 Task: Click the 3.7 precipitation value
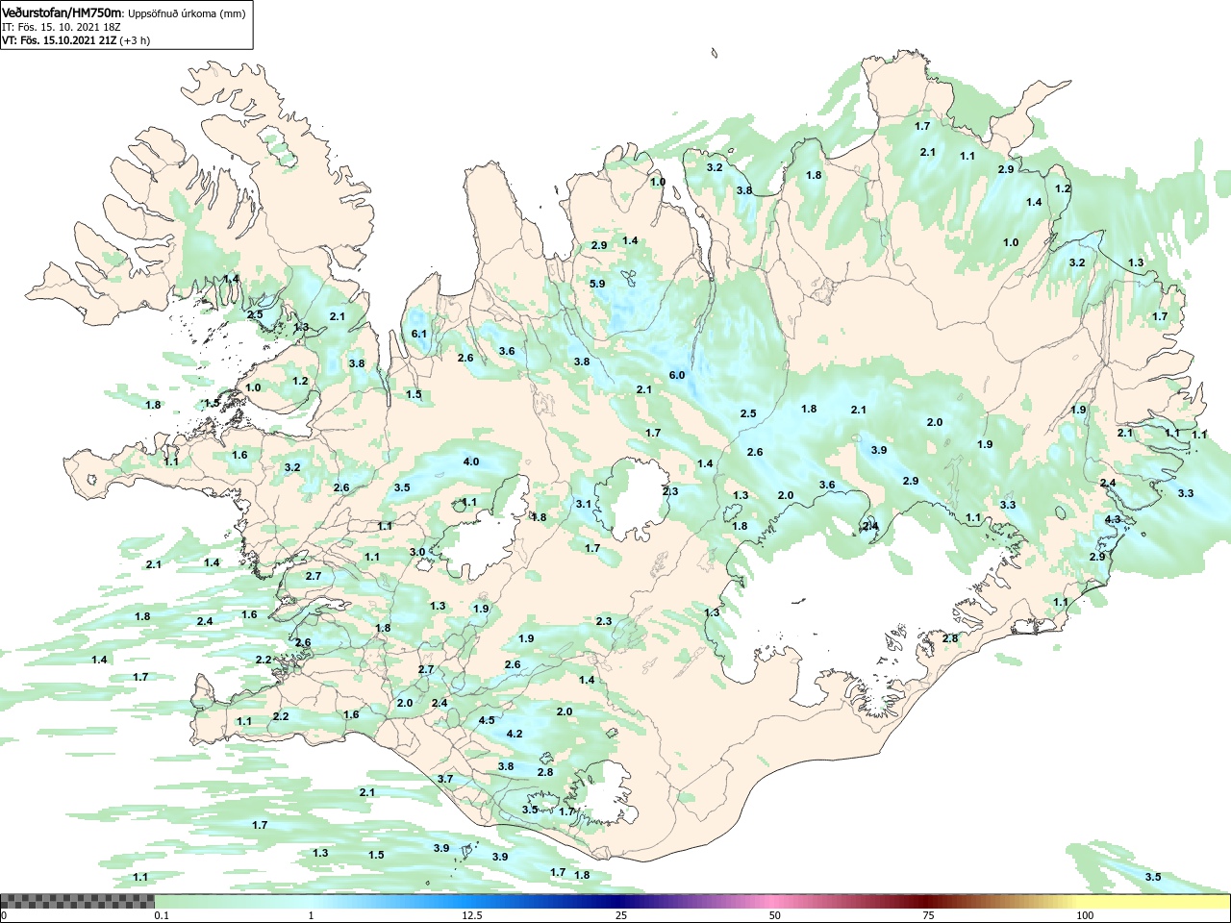tap(445, 779)
